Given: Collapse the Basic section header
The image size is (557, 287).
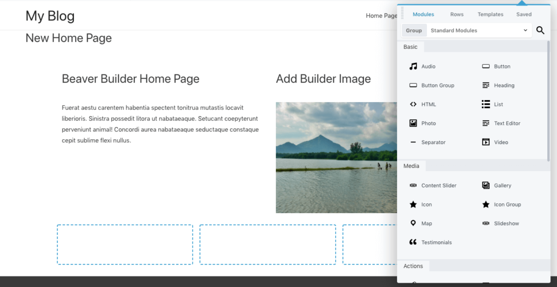Looking at the screenshot, I should click(410, 47).
